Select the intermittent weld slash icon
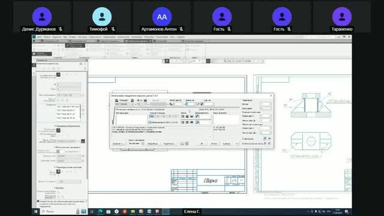The height and width of the screenshot is (216, 384). coord(199,104)
